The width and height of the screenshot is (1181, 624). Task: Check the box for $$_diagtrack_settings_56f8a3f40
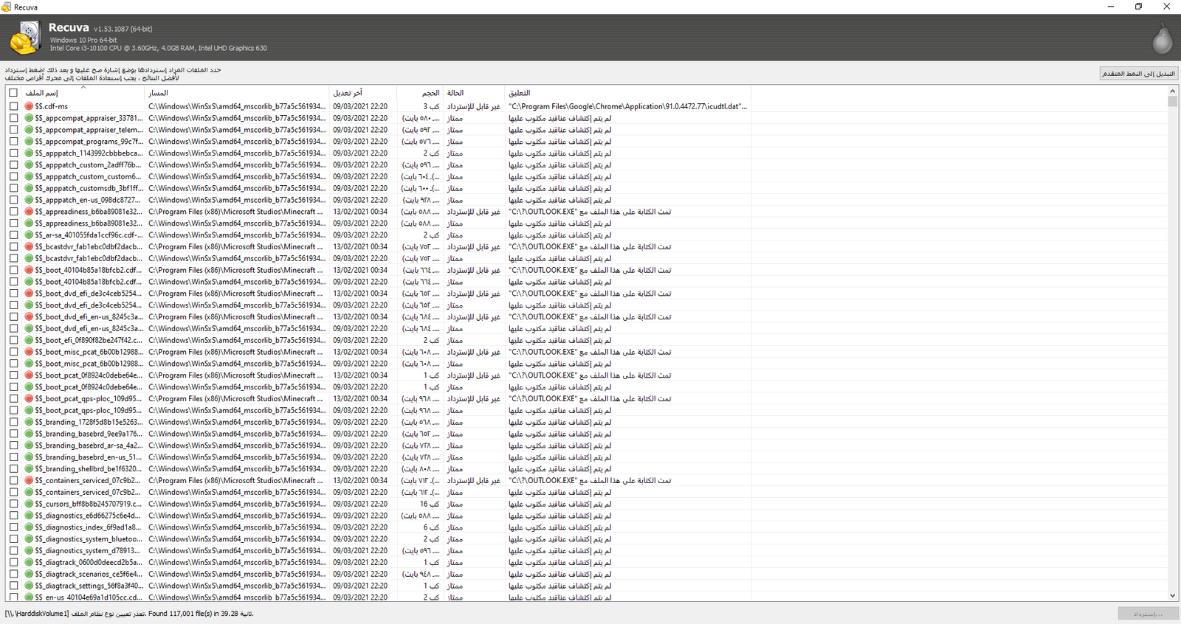click(x=13, y=586)
